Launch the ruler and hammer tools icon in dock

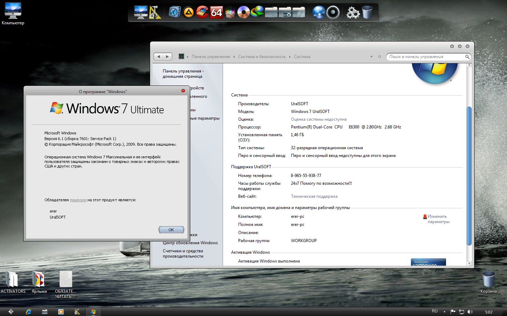pyautogui.click(x=155, y=12)
